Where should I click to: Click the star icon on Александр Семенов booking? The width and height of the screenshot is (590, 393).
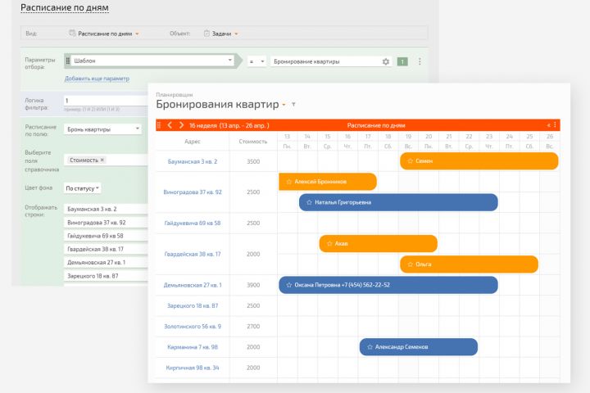click(x=370, y=347)
